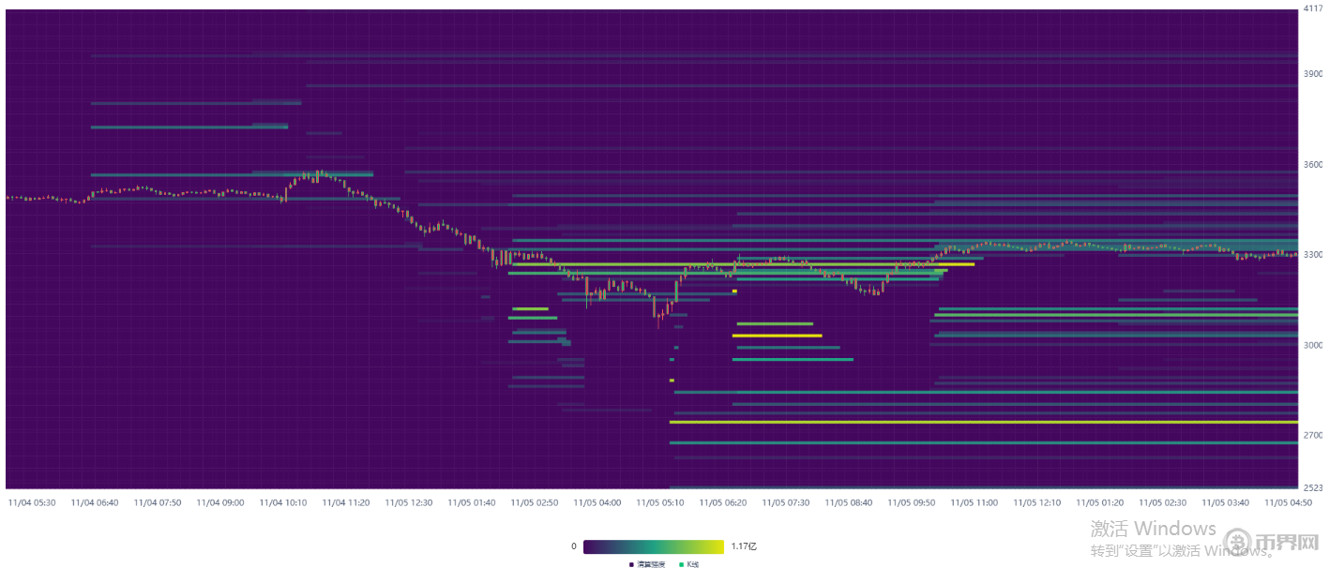Click the 0 minimum scale label
The image size is (1329, 568).
[x=573, y=546]
